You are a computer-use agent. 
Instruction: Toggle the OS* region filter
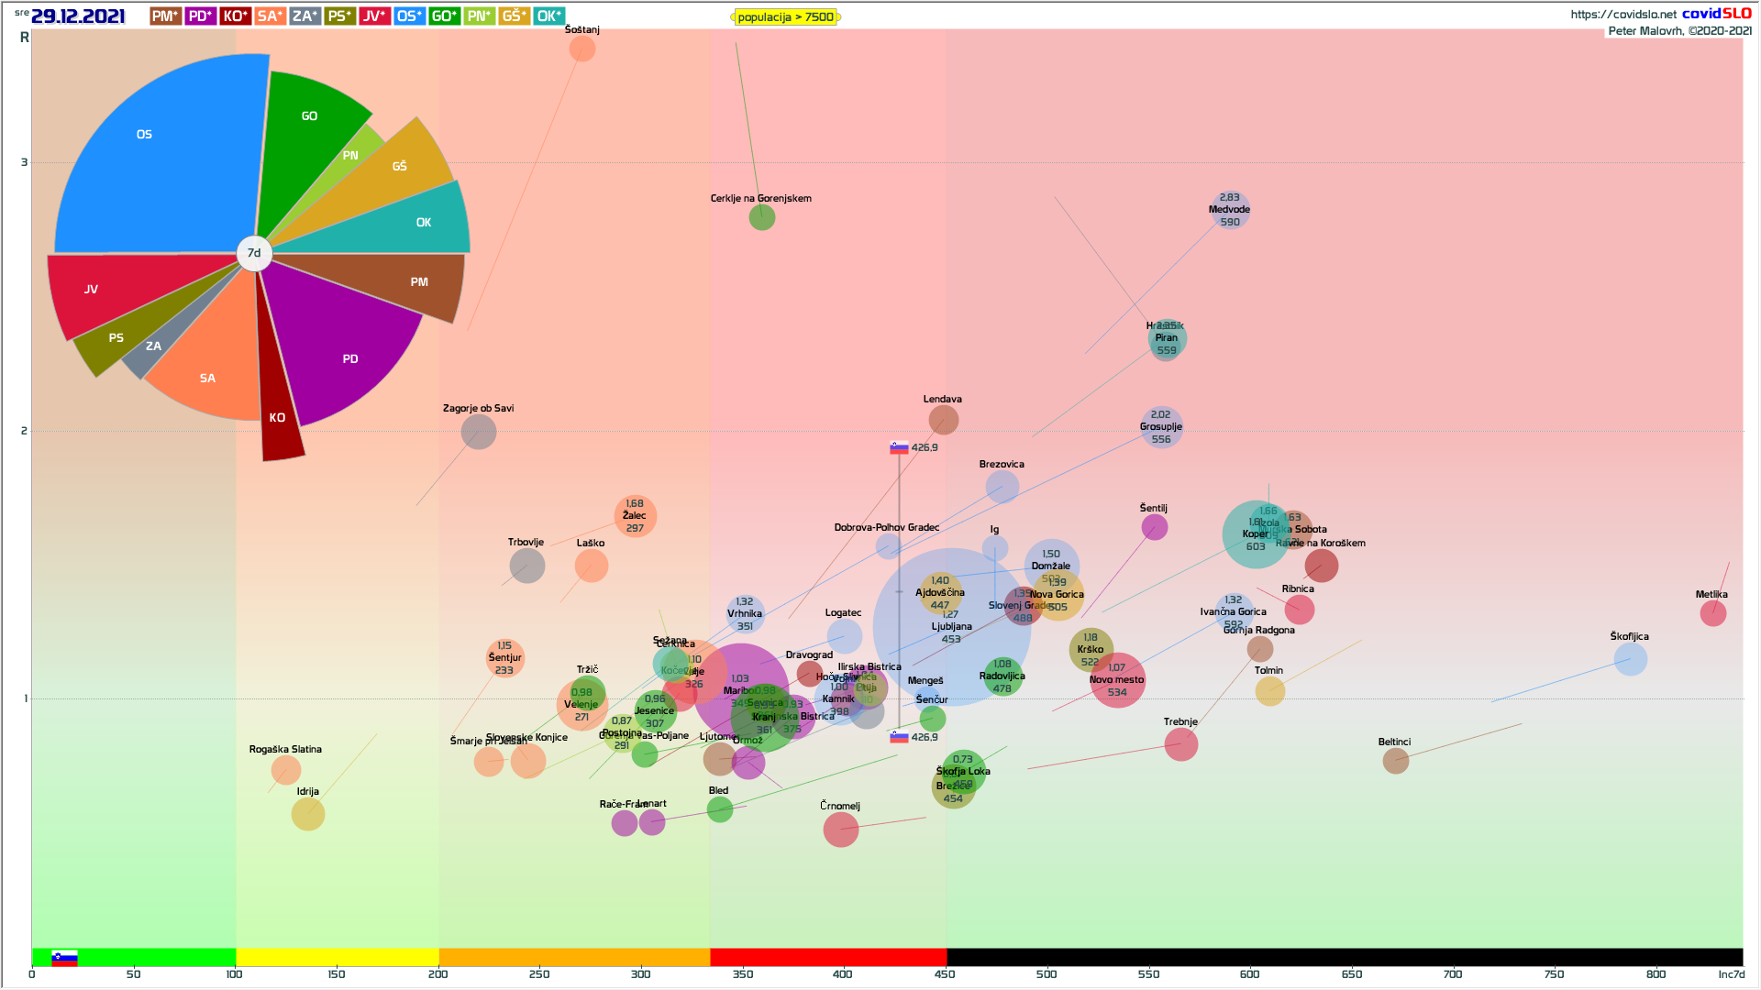coord(409,16)
